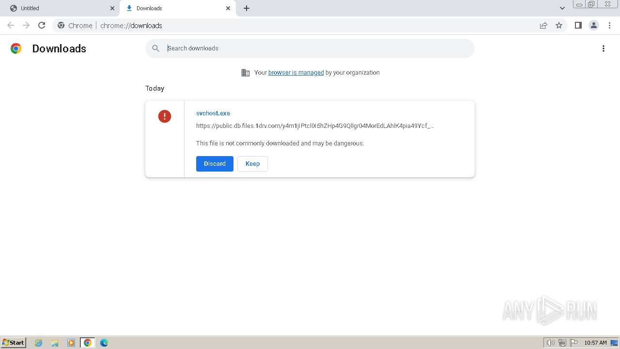Launch Internet Explorer from taskbar
The width and height of the screenshot is (620, 349).
[x=39, y=343]
